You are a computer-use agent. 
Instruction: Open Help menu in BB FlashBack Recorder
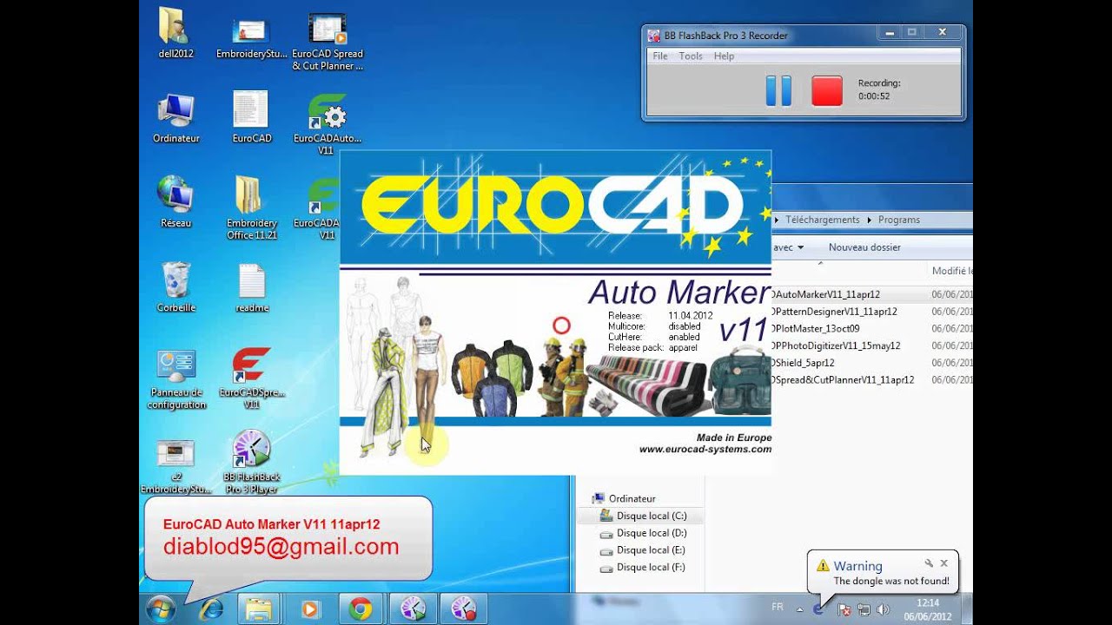pyautogui.click(x=724, y=56)
